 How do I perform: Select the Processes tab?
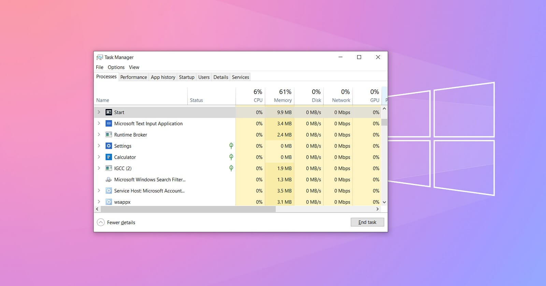point(106,77)
